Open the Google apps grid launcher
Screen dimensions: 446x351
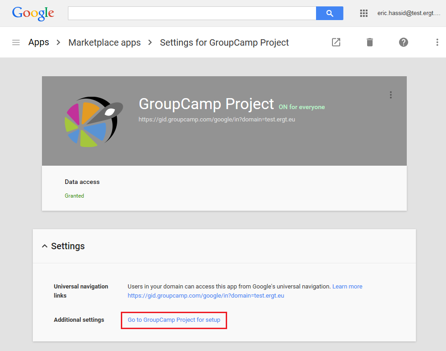pos(364,13)
